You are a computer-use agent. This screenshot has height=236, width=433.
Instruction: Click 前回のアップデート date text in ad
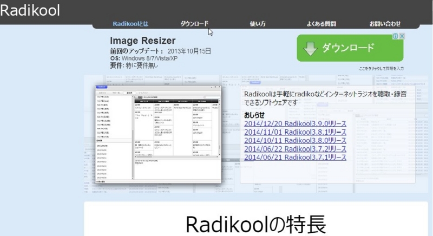[x=160, y=51]
